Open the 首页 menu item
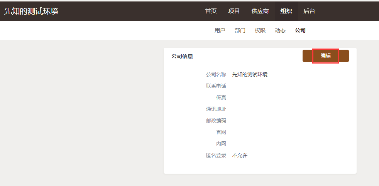This screenshot has height=186, width=379. [x=211, y=11]
